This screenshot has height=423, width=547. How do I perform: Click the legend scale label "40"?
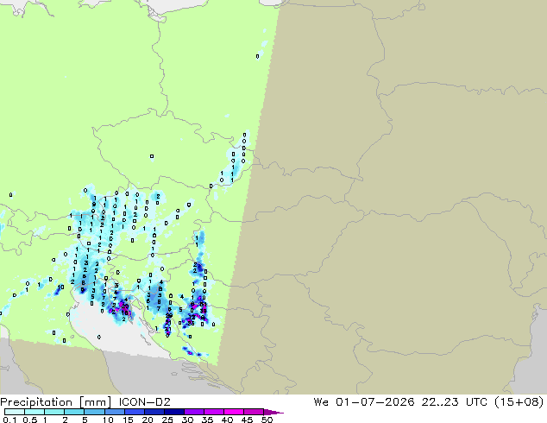click(x=227, y=420)
